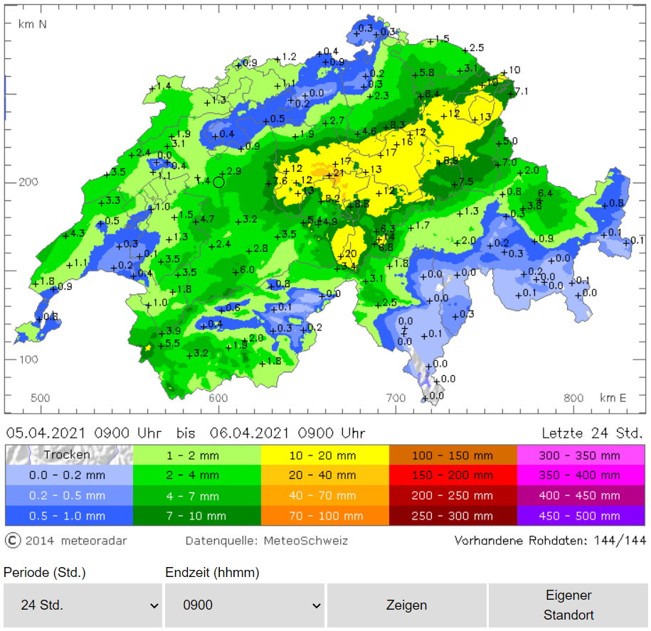Image resolution: width=651 pixels, height=631 pixels.
Task: Click the copyright symbol beside 2014 meteoradar
Action: [x=13, y=541]
